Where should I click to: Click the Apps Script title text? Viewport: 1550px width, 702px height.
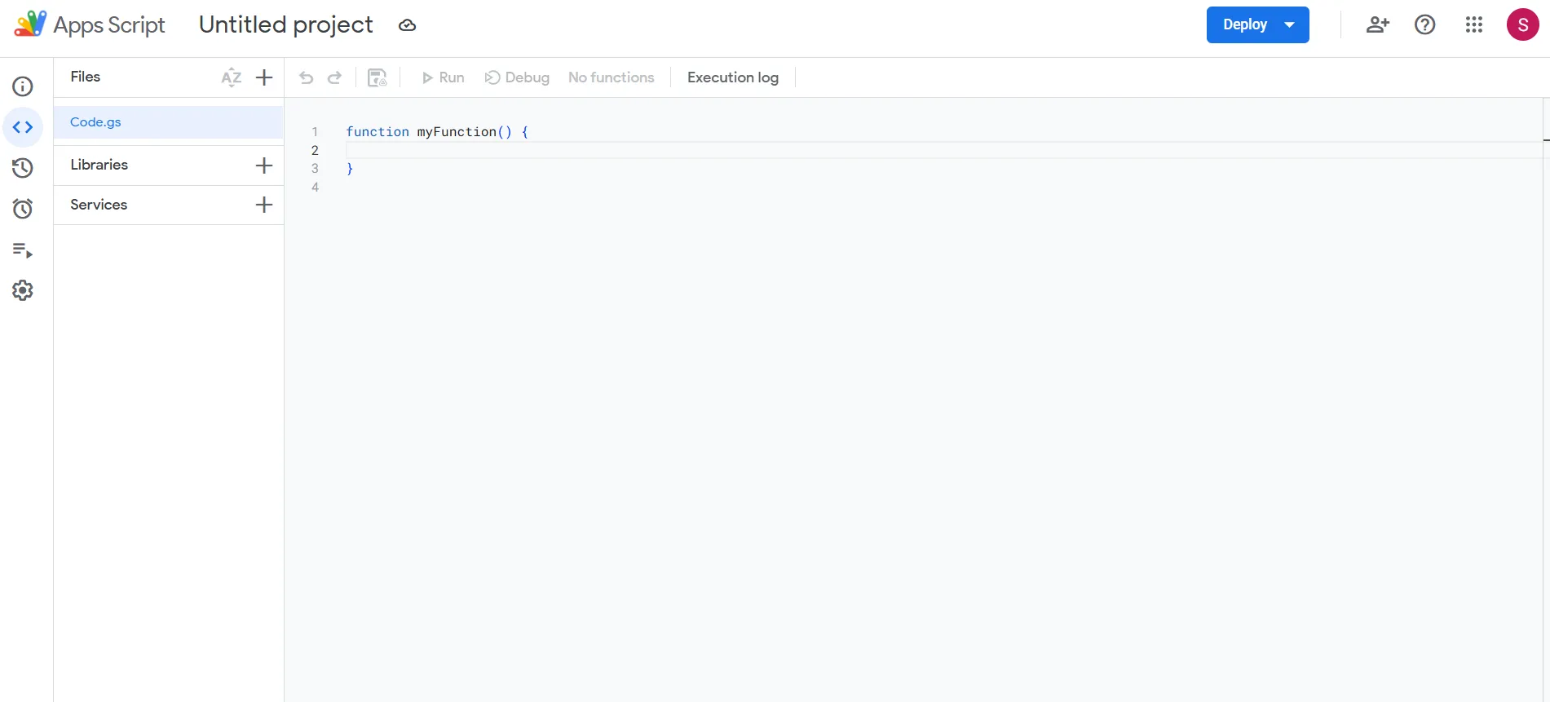pyautogui.click(x=109, y=25)
